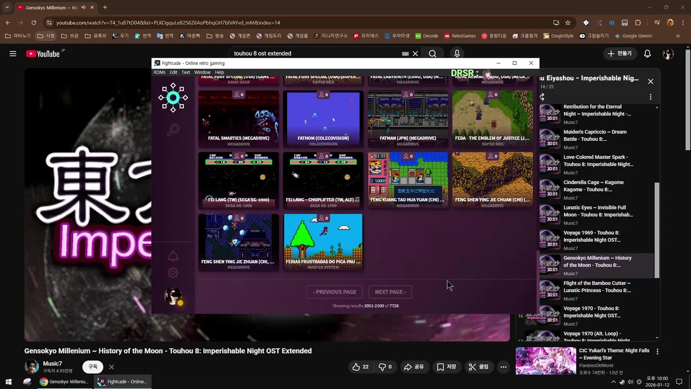This screenshot has width=691, height=389.
Task: Go to the YouTube home logo
Action: (43, 53)
